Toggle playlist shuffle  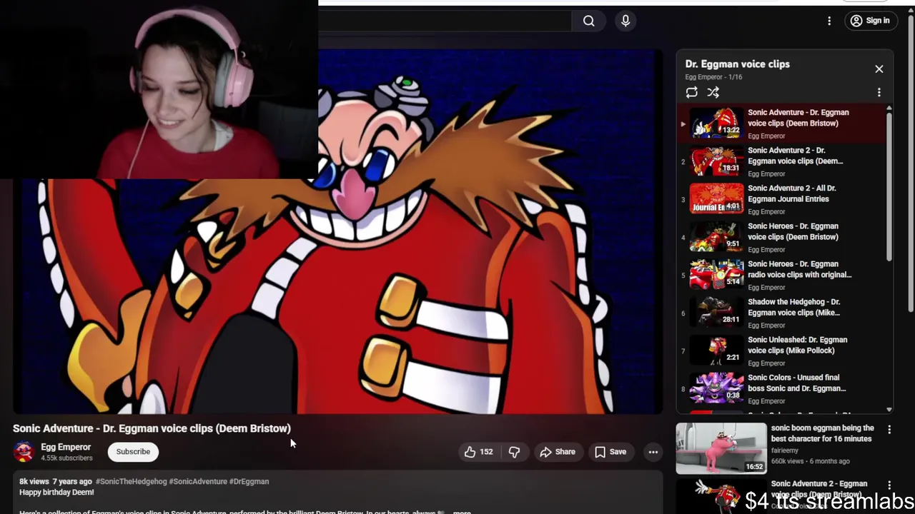[x=713, y=93]
